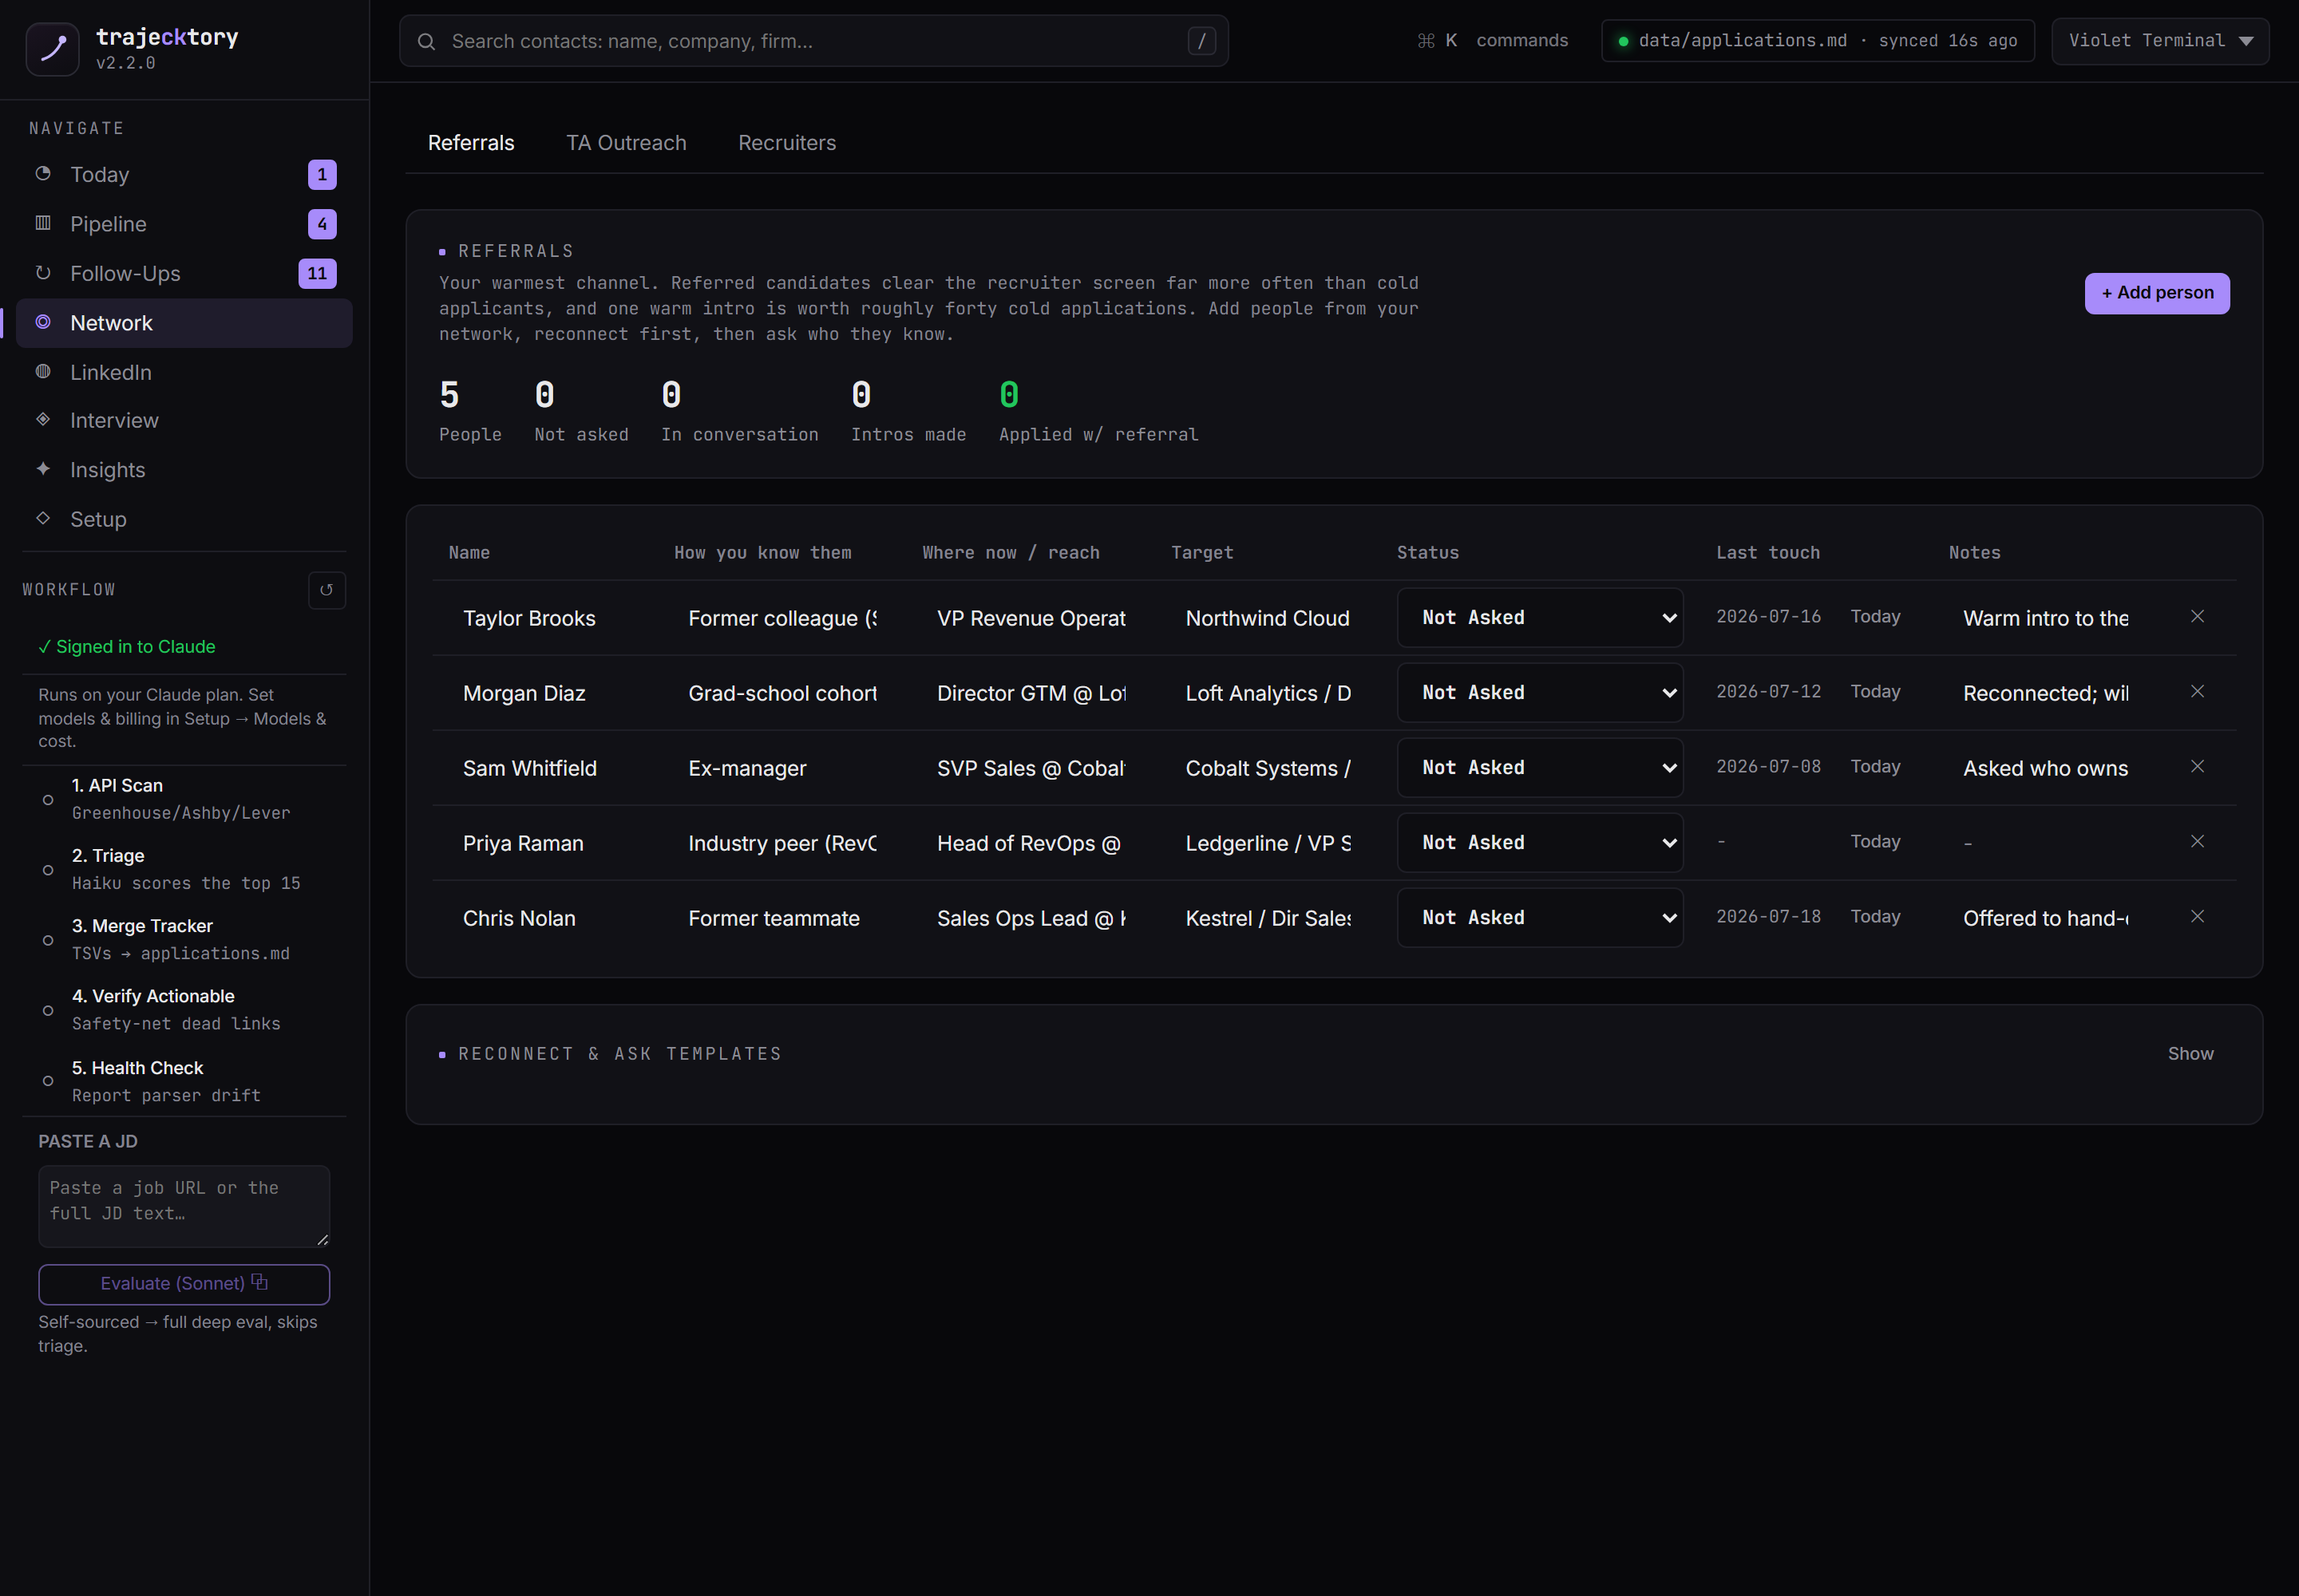Click the + Add person button

click(x=2156, y=293)
